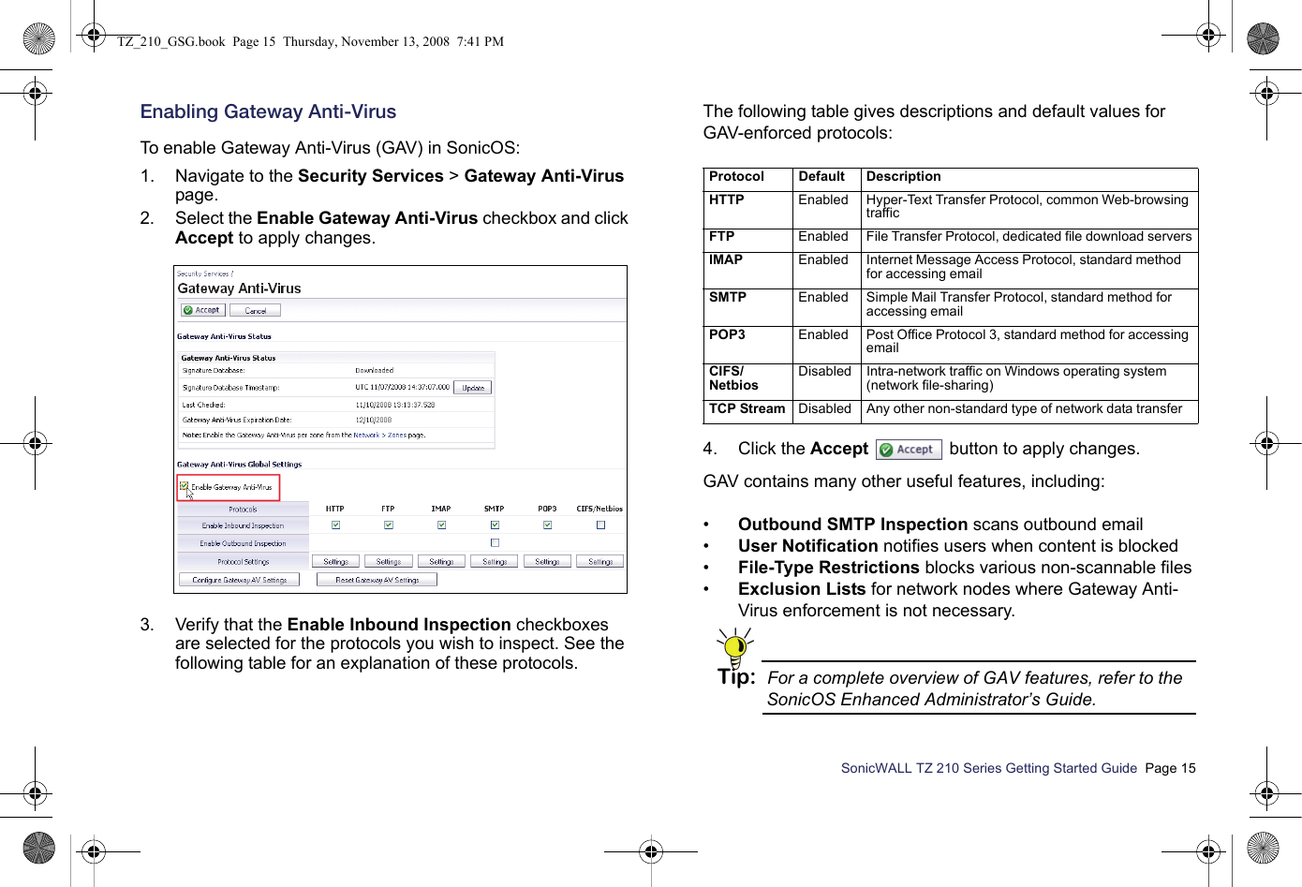Open the POP3 protocol Settings button
The width and height of the screenshot is (1302, 887).
coord(547,561)
